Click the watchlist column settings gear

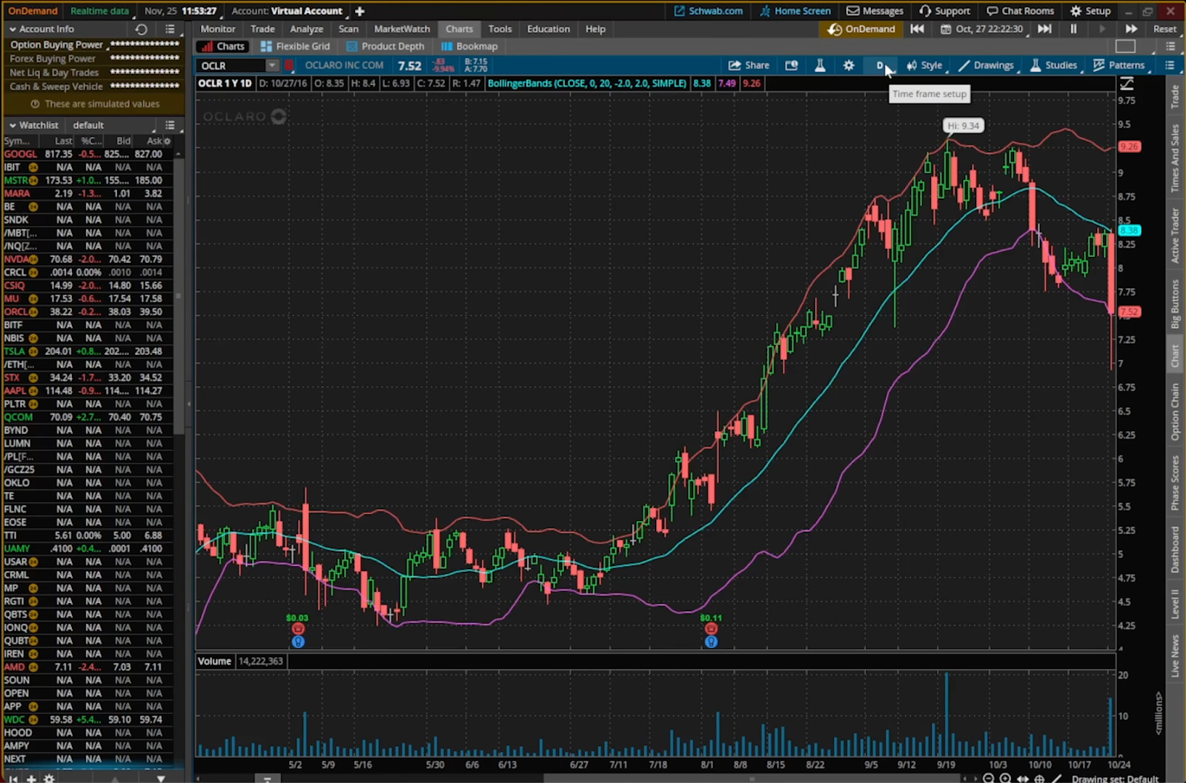click(x=167, y=141)
